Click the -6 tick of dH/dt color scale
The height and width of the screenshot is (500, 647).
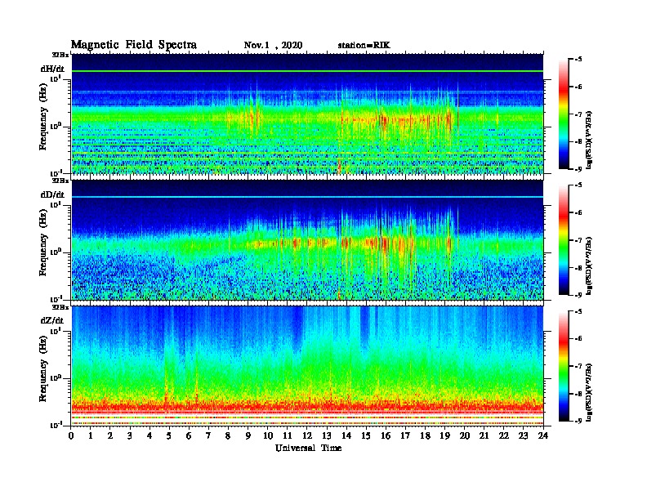click(578, 87)
